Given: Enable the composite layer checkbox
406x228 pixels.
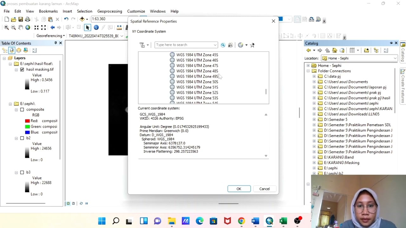Looking at the screenshot, I should point(22,109).
